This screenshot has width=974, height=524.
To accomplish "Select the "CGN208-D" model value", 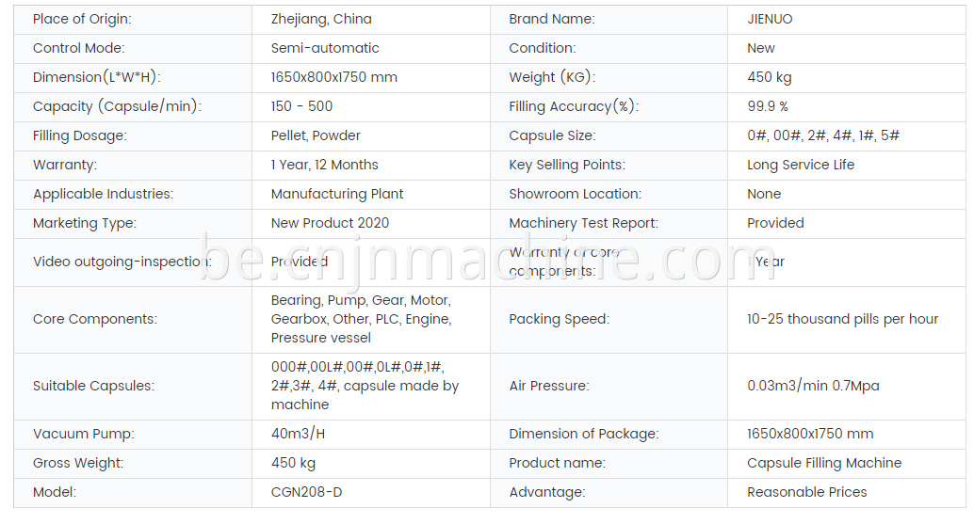I will [306, 492].
